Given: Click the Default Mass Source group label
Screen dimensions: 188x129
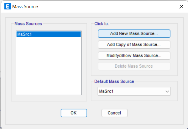Looking at the screenshot, I should pyautogui.click(x=114, y=81).
